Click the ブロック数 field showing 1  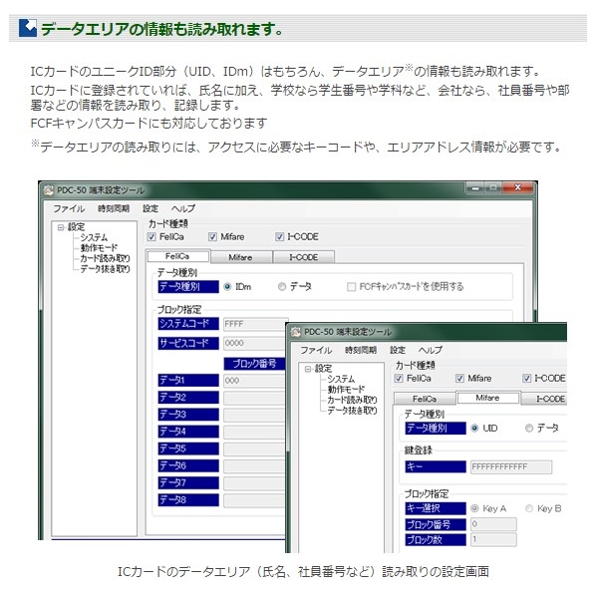point(493,539)
